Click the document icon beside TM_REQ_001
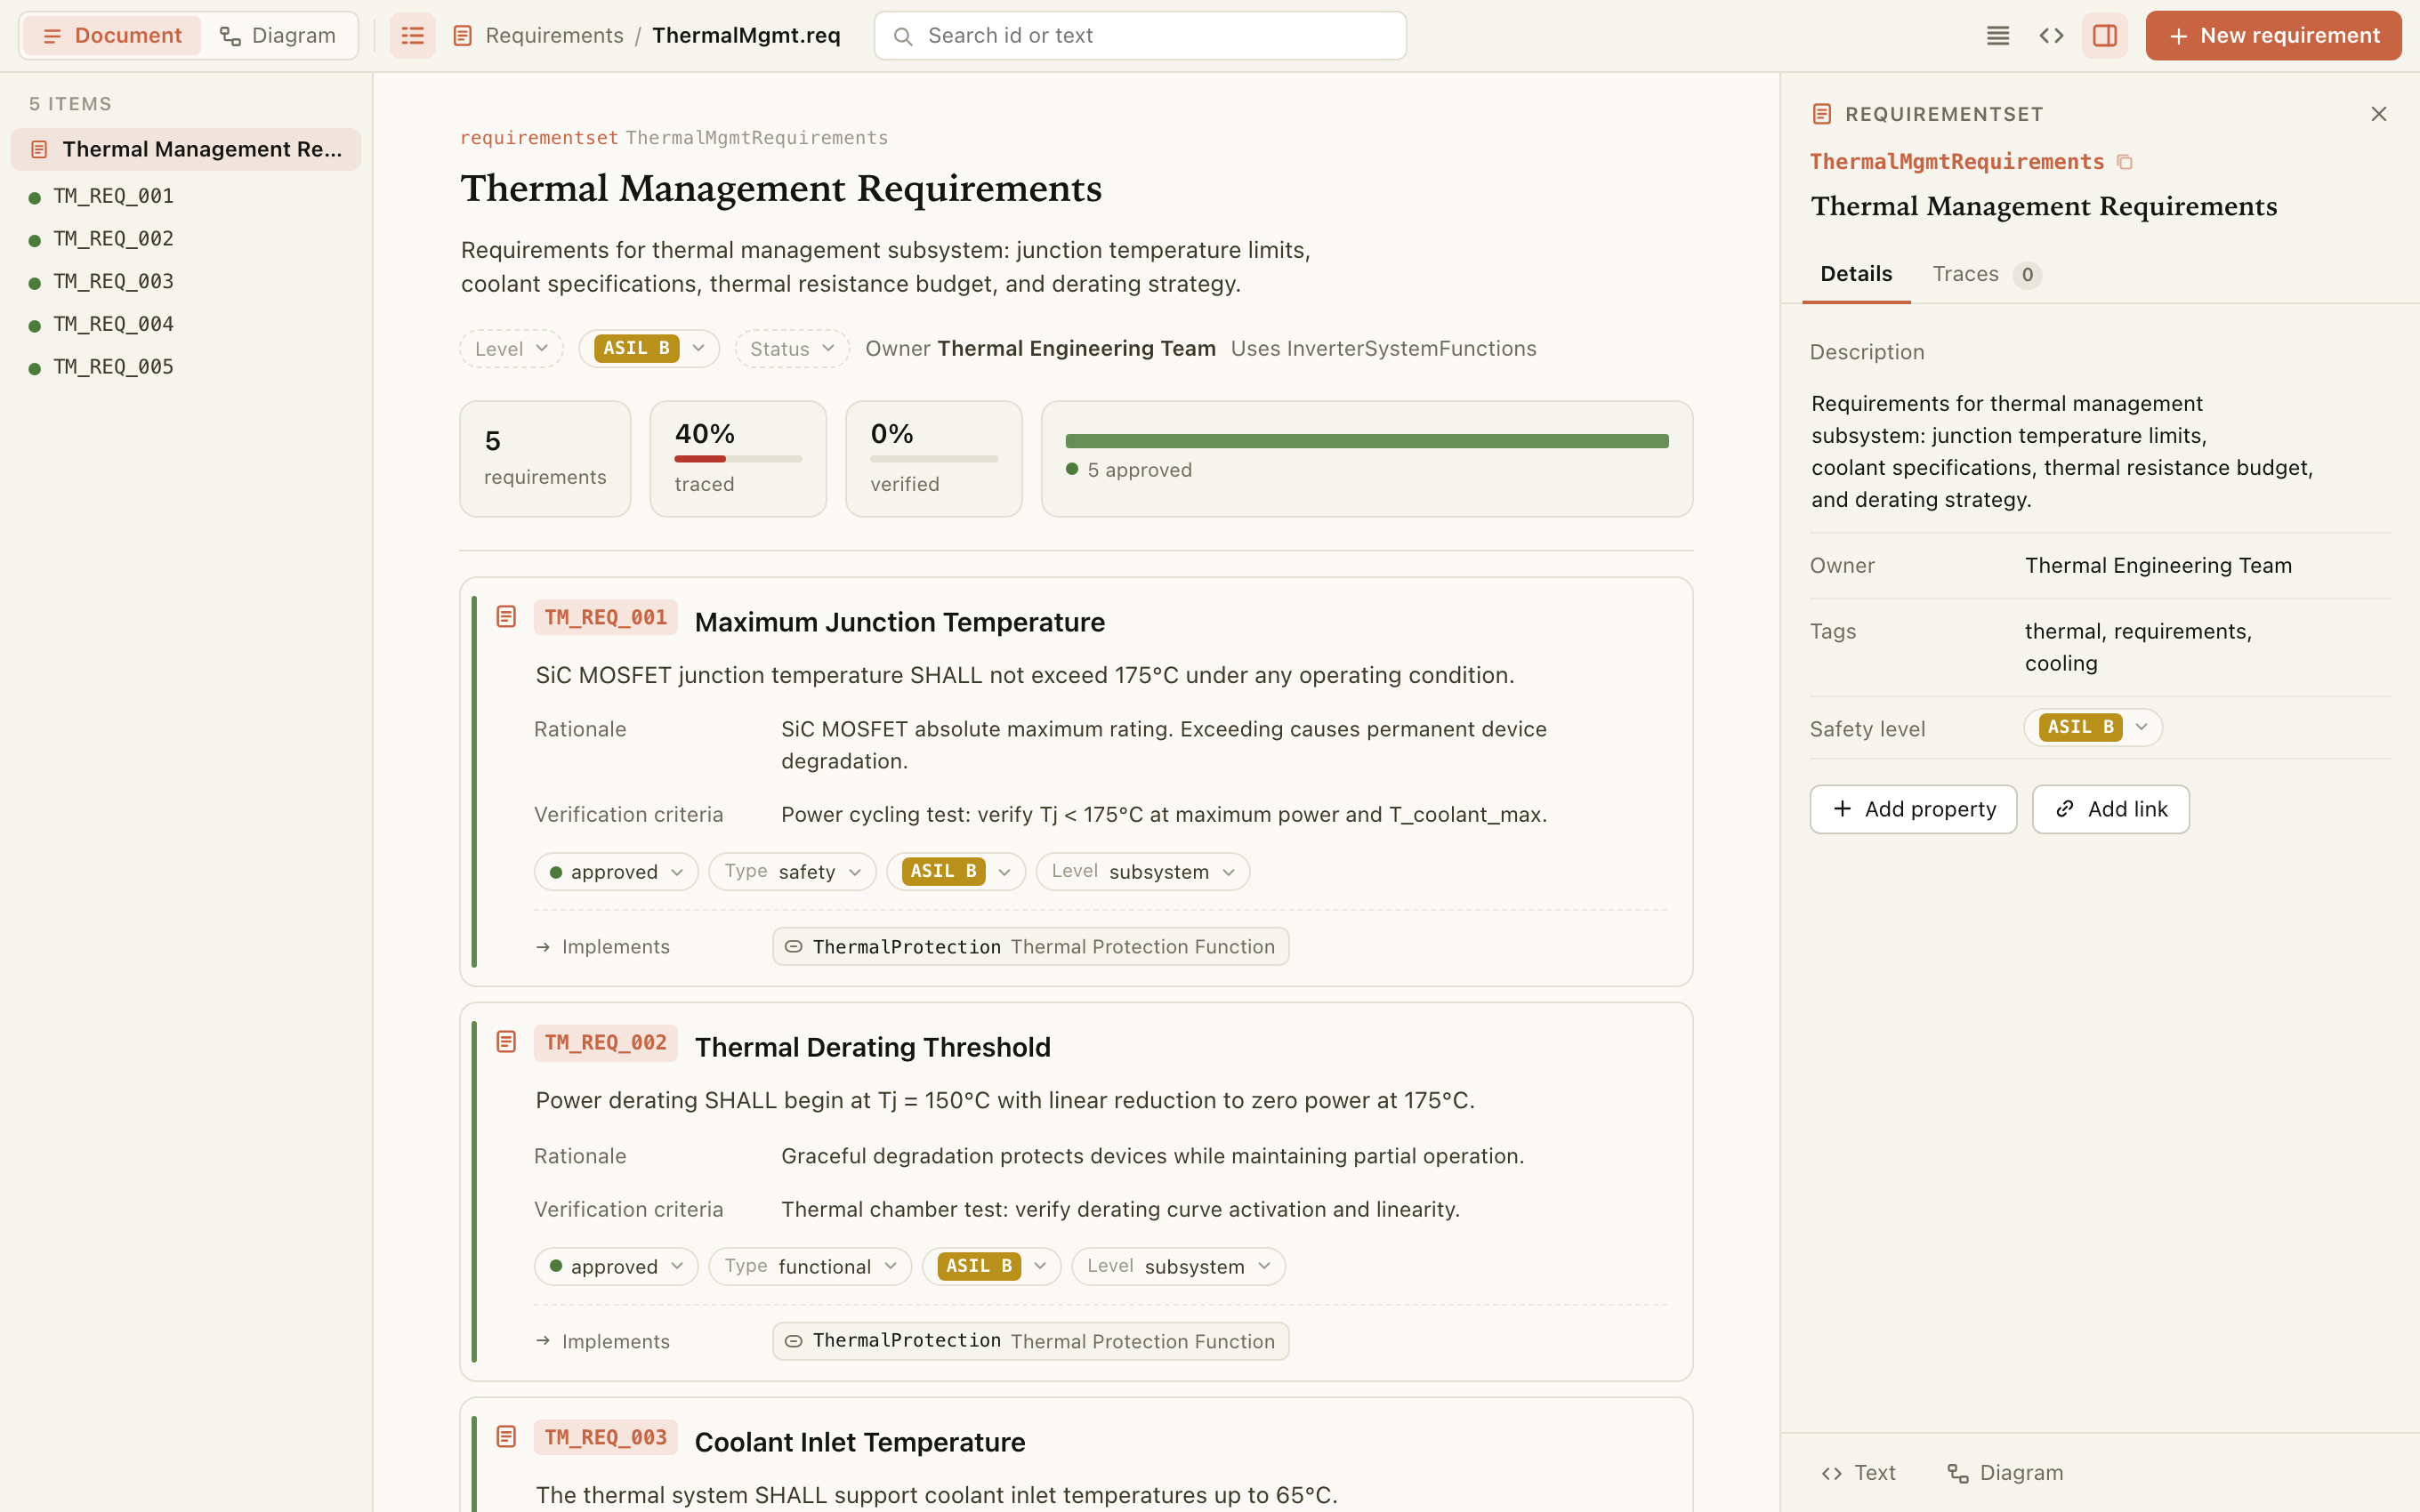Image resolution: width=2420 pixels, height=1512 pixels. click(506, 617)
